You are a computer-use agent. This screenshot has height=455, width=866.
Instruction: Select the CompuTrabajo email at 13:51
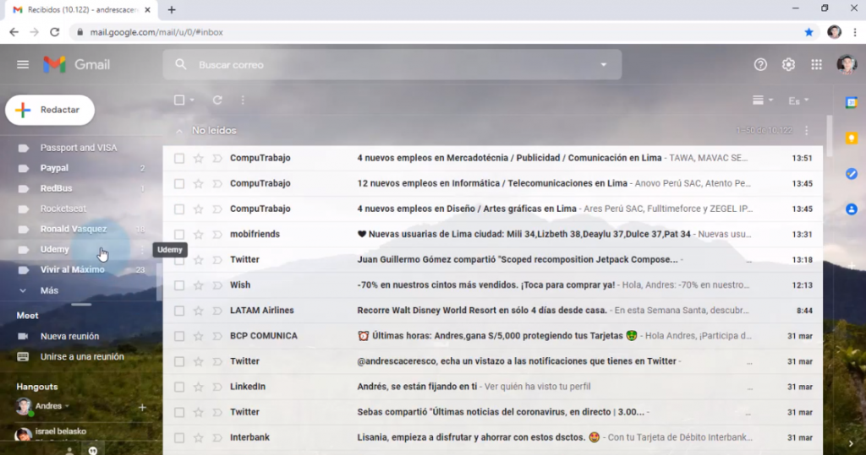pyautogui.click(x=179, y=159)
